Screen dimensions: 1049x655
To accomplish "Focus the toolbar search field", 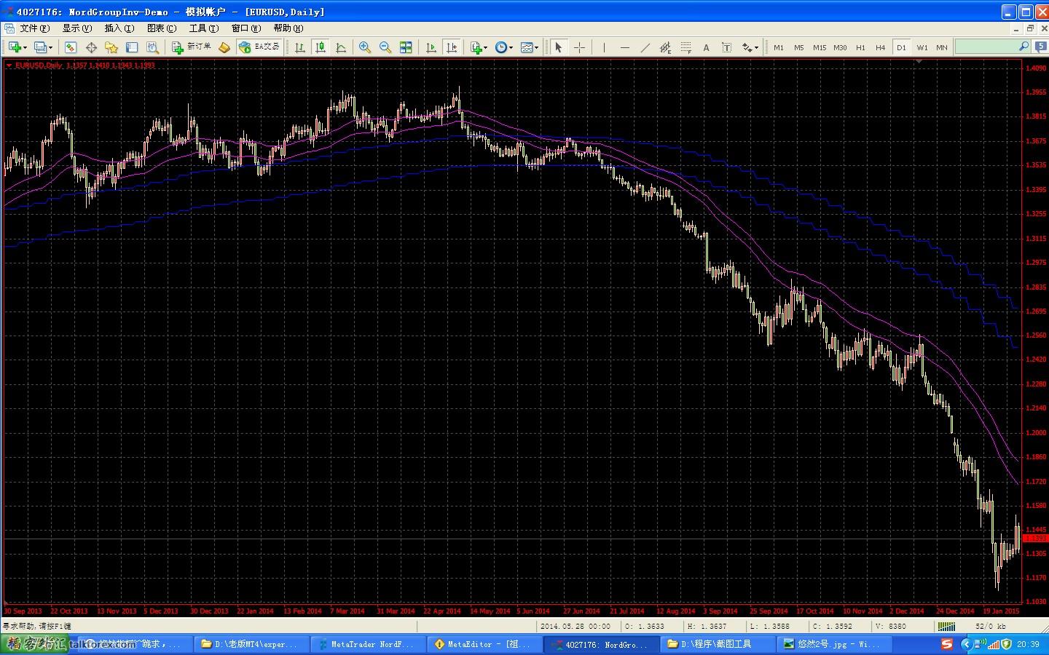I will click(x=992, y=47).
